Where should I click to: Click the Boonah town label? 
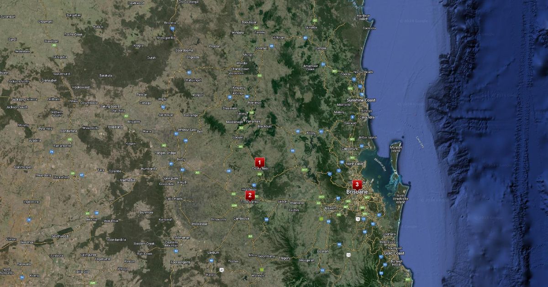click(323, 251)
